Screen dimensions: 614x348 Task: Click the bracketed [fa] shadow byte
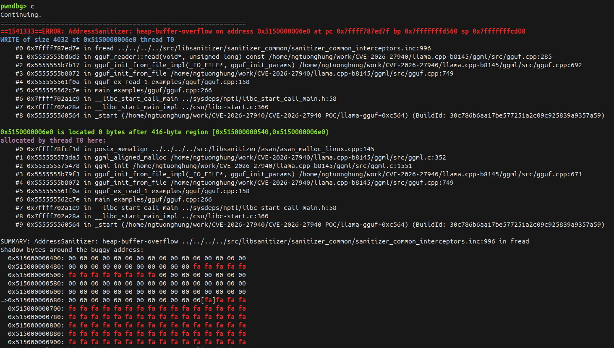(208, 300)
